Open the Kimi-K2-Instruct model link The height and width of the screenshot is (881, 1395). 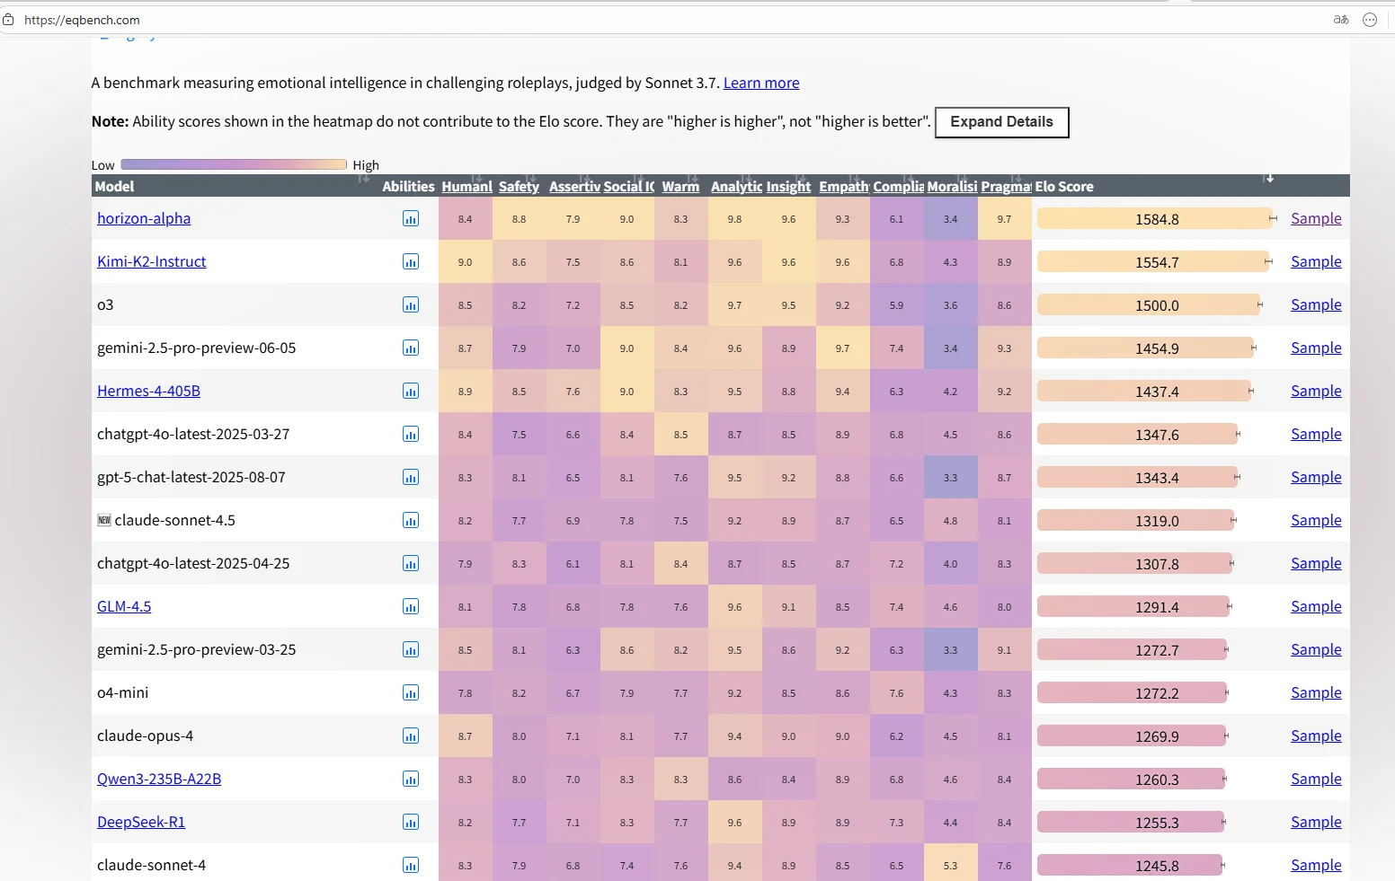152,261
